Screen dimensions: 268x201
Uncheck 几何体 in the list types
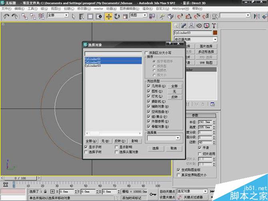(149, 86)
